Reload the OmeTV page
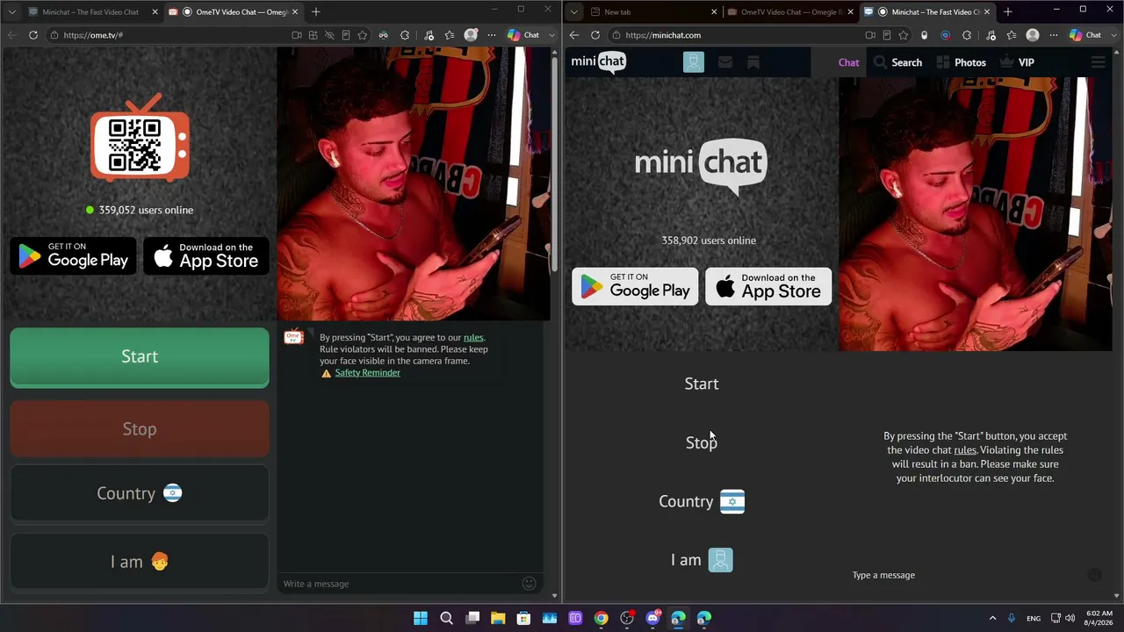The height and width of the screenshot is (632, 1124). [33, 35]
